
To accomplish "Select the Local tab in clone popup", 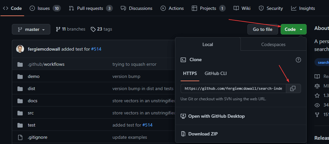I will (x=208, y=44).
